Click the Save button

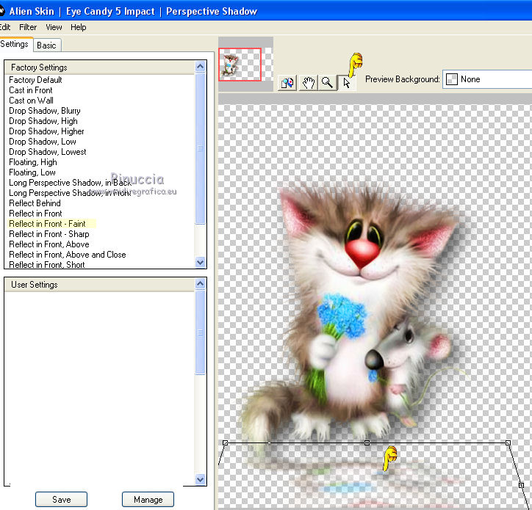(x=62, y=500)
